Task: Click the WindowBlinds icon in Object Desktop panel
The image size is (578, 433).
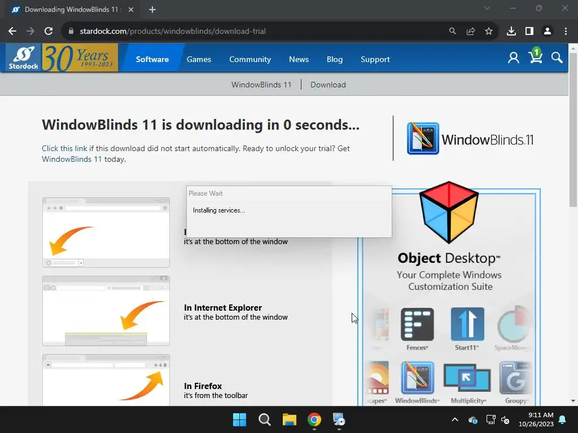Action: (417, 378)
